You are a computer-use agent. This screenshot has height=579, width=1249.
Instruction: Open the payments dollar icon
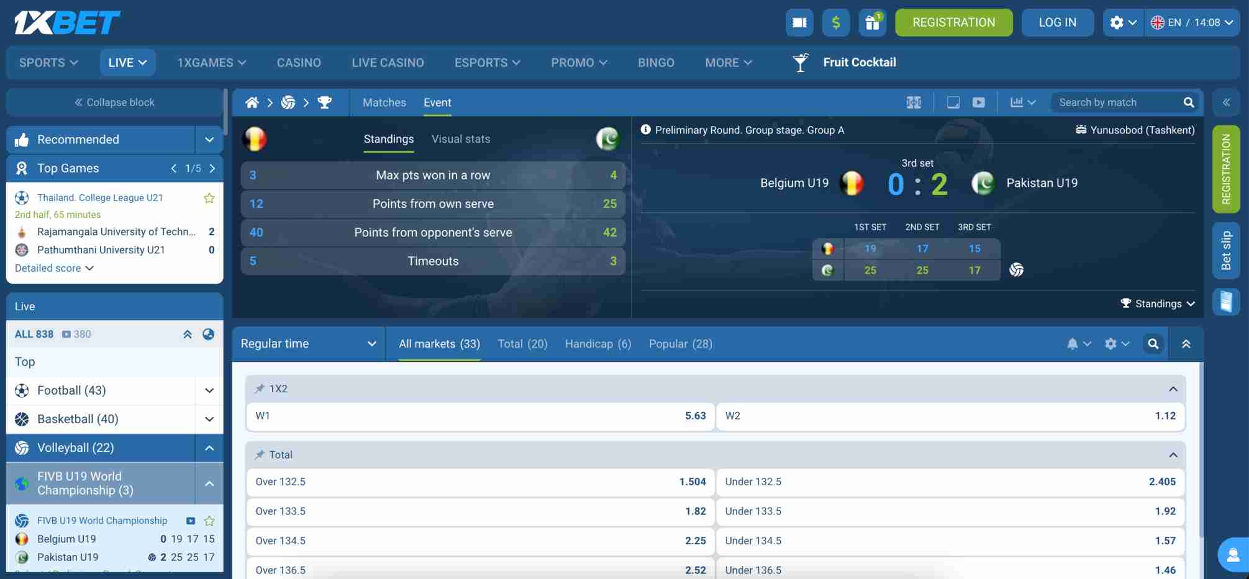coord(836,22)
